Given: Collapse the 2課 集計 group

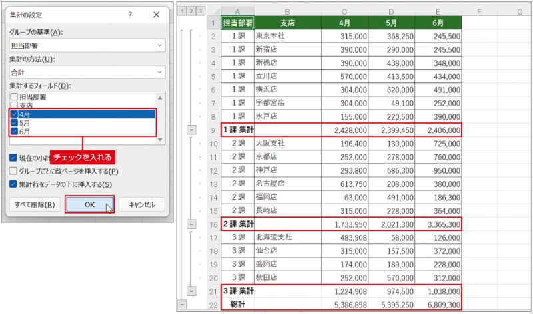Looking at the screenshot, I should pos(191,224).
